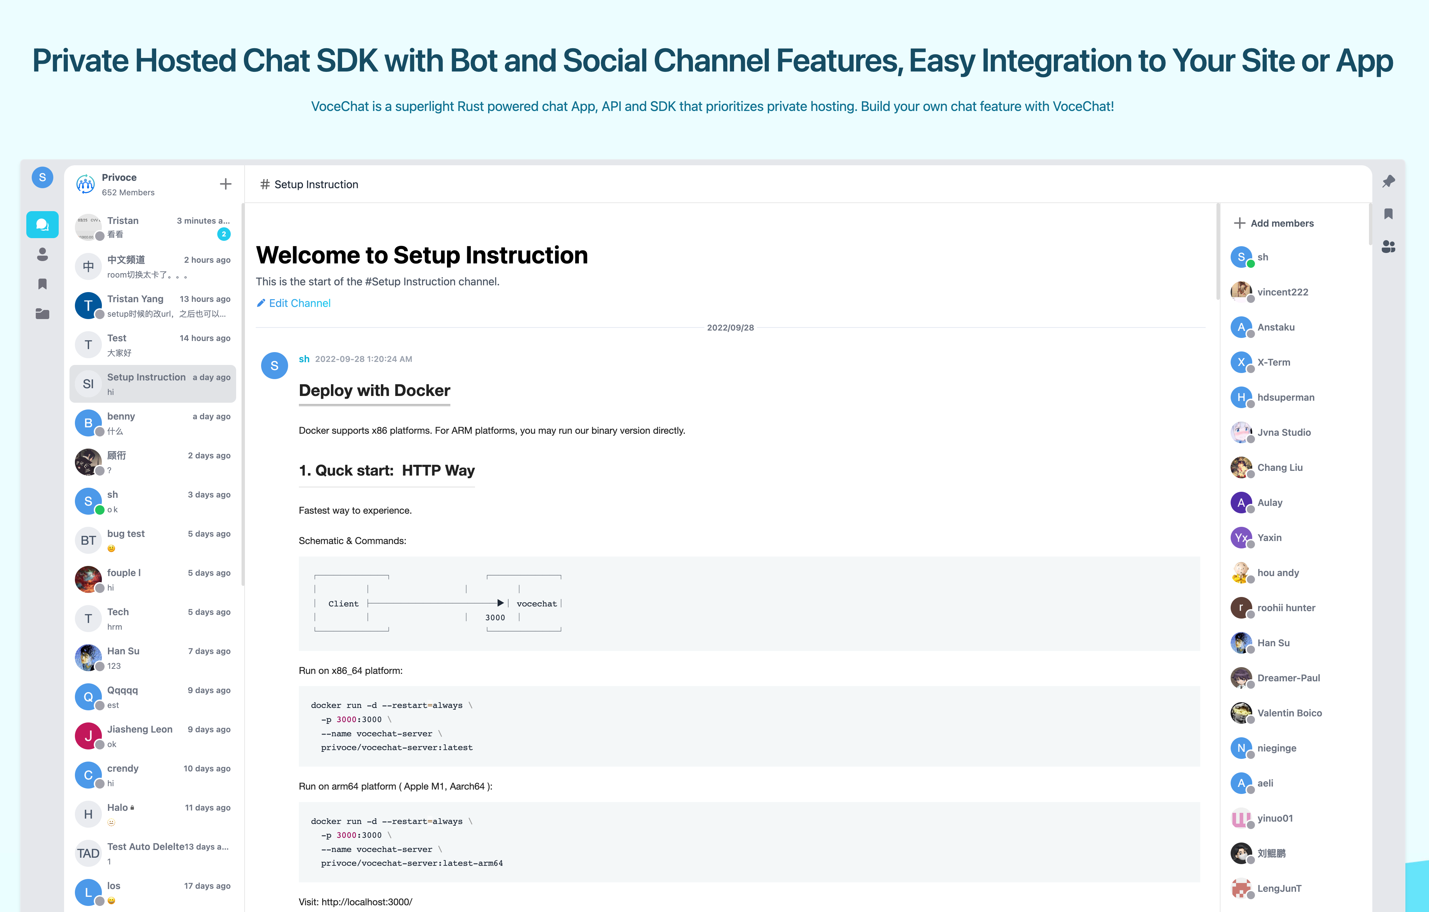Screen dimensions: 1429x912
Task: Click the hash icon before Setup Instruction title
Action: (265, 184)
